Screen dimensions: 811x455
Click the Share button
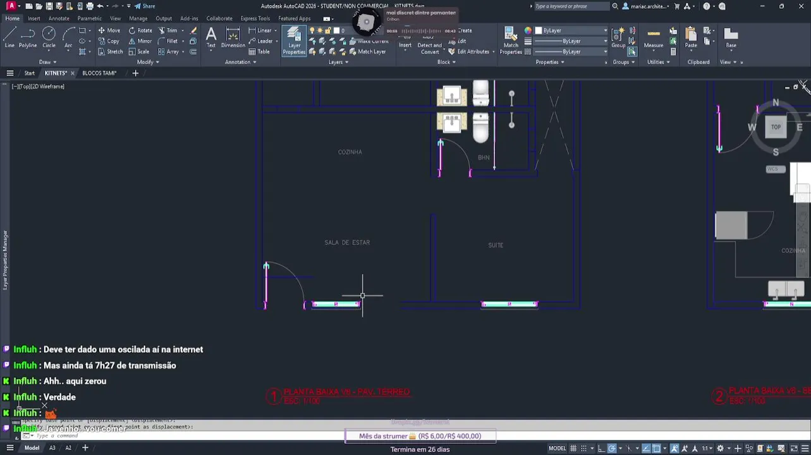(145, 6)
